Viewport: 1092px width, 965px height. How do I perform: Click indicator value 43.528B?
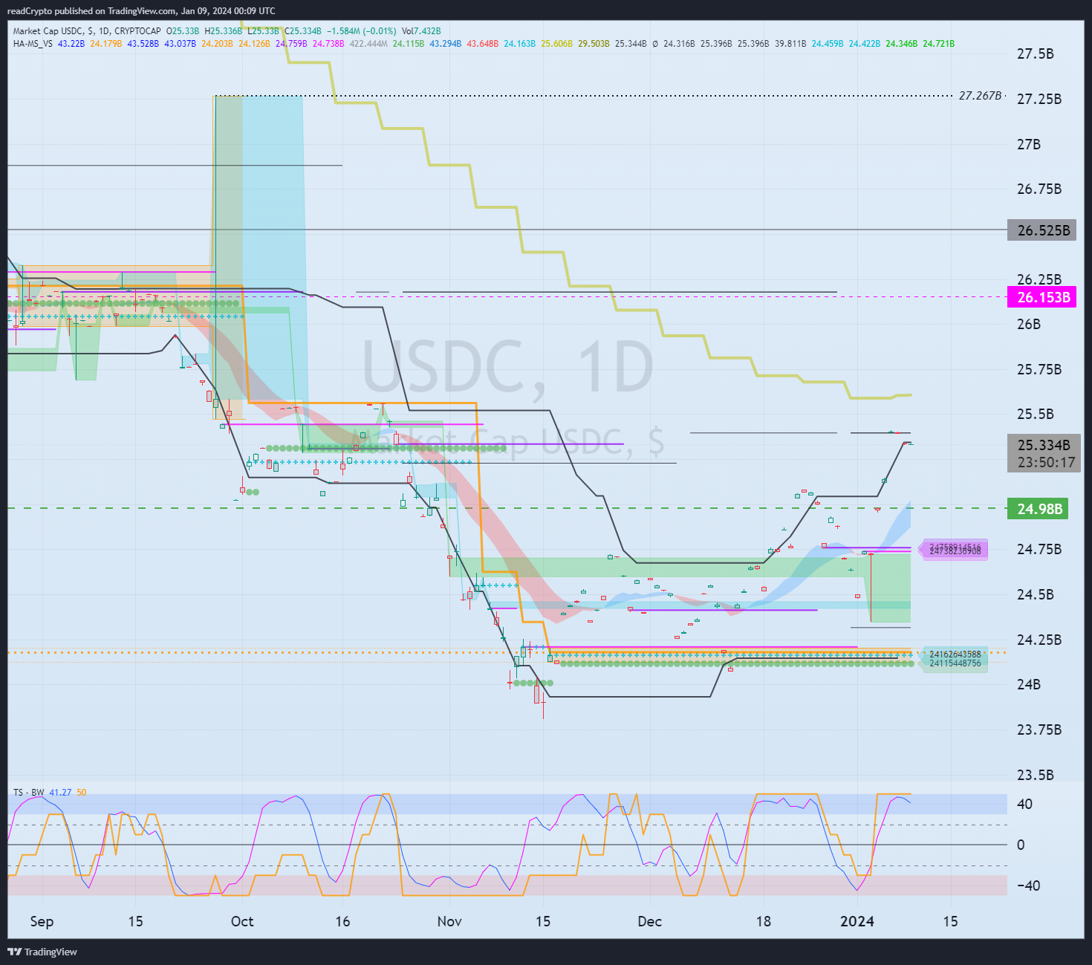pyautogui.click(x=143, y=44)
